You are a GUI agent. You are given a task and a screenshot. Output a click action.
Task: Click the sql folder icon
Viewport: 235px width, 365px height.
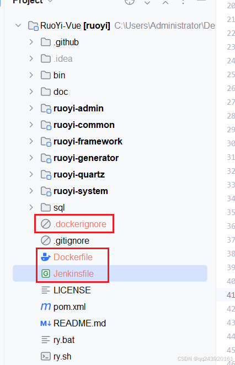click(x=46, y=207)
